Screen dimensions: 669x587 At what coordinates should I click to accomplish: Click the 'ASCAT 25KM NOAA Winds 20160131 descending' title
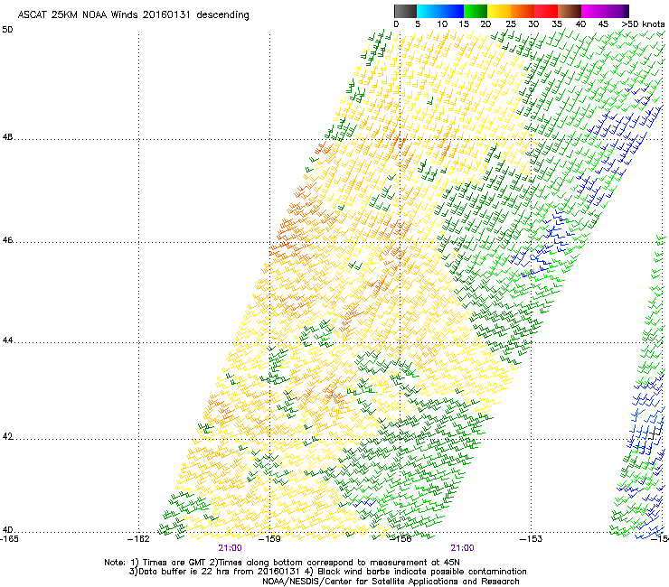133,15
